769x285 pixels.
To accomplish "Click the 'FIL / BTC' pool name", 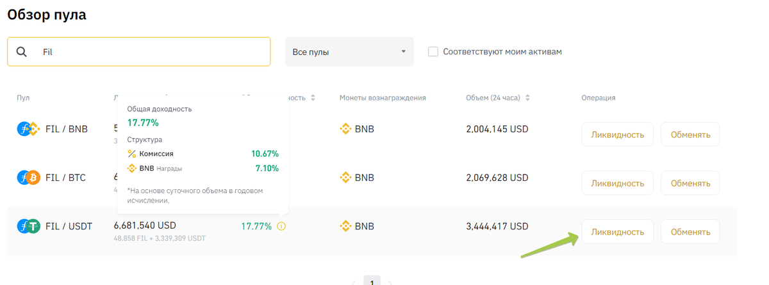I will click(x=65, y=178).
